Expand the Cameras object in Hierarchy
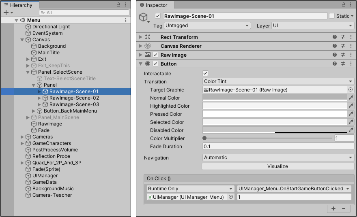 (22, 137)
